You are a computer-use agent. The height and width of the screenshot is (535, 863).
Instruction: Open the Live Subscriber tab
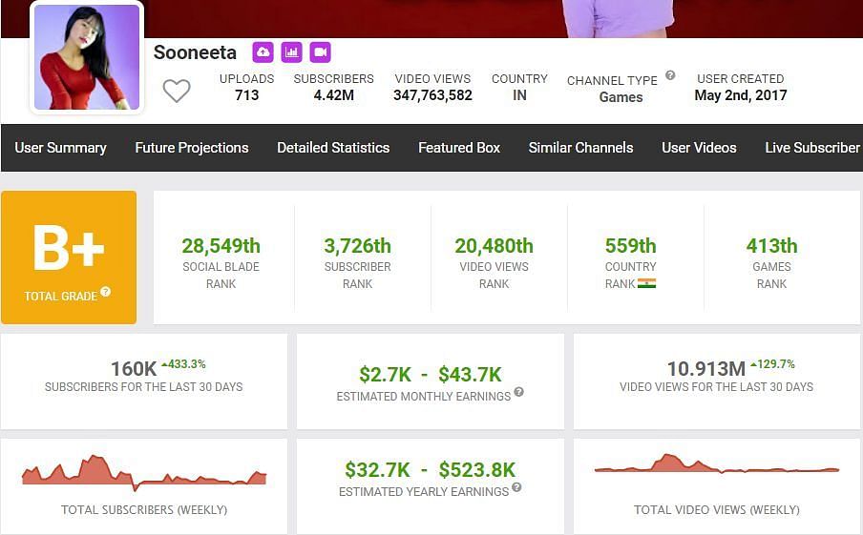click(x=812, y=148)
